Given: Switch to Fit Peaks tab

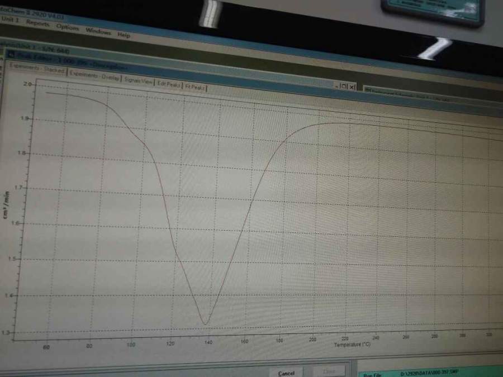Looking at the screenshot, I should click(x=195, y=87).
